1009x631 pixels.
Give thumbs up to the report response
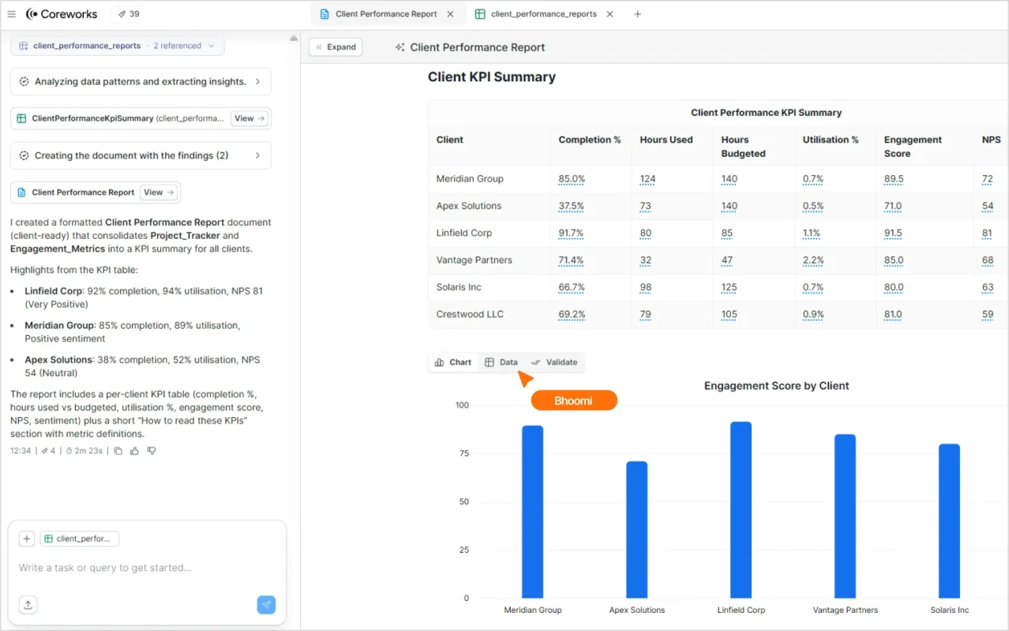[x=135, y=450]
